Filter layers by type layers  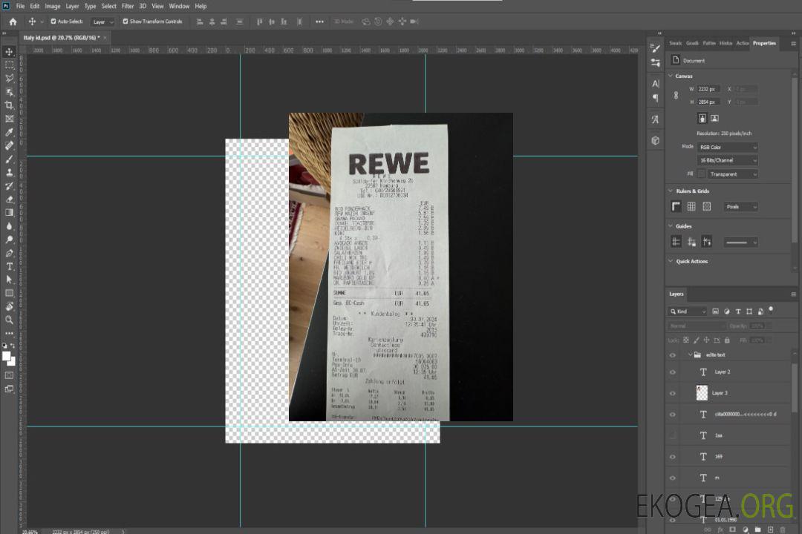pyautogui.click(x=738, y=311)
